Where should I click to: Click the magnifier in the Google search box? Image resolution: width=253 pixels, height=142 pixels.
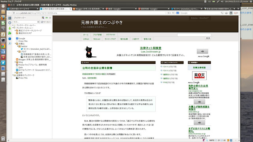click(x=222, y=13)
